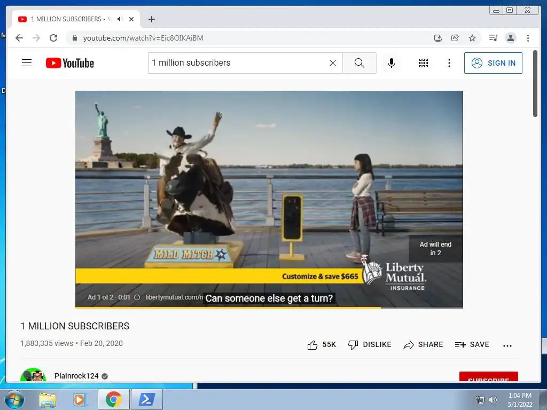Click the install app icon in address bar
Image resolution: width=547 pixels, height=410 pixels.
(x=438, y=38)
